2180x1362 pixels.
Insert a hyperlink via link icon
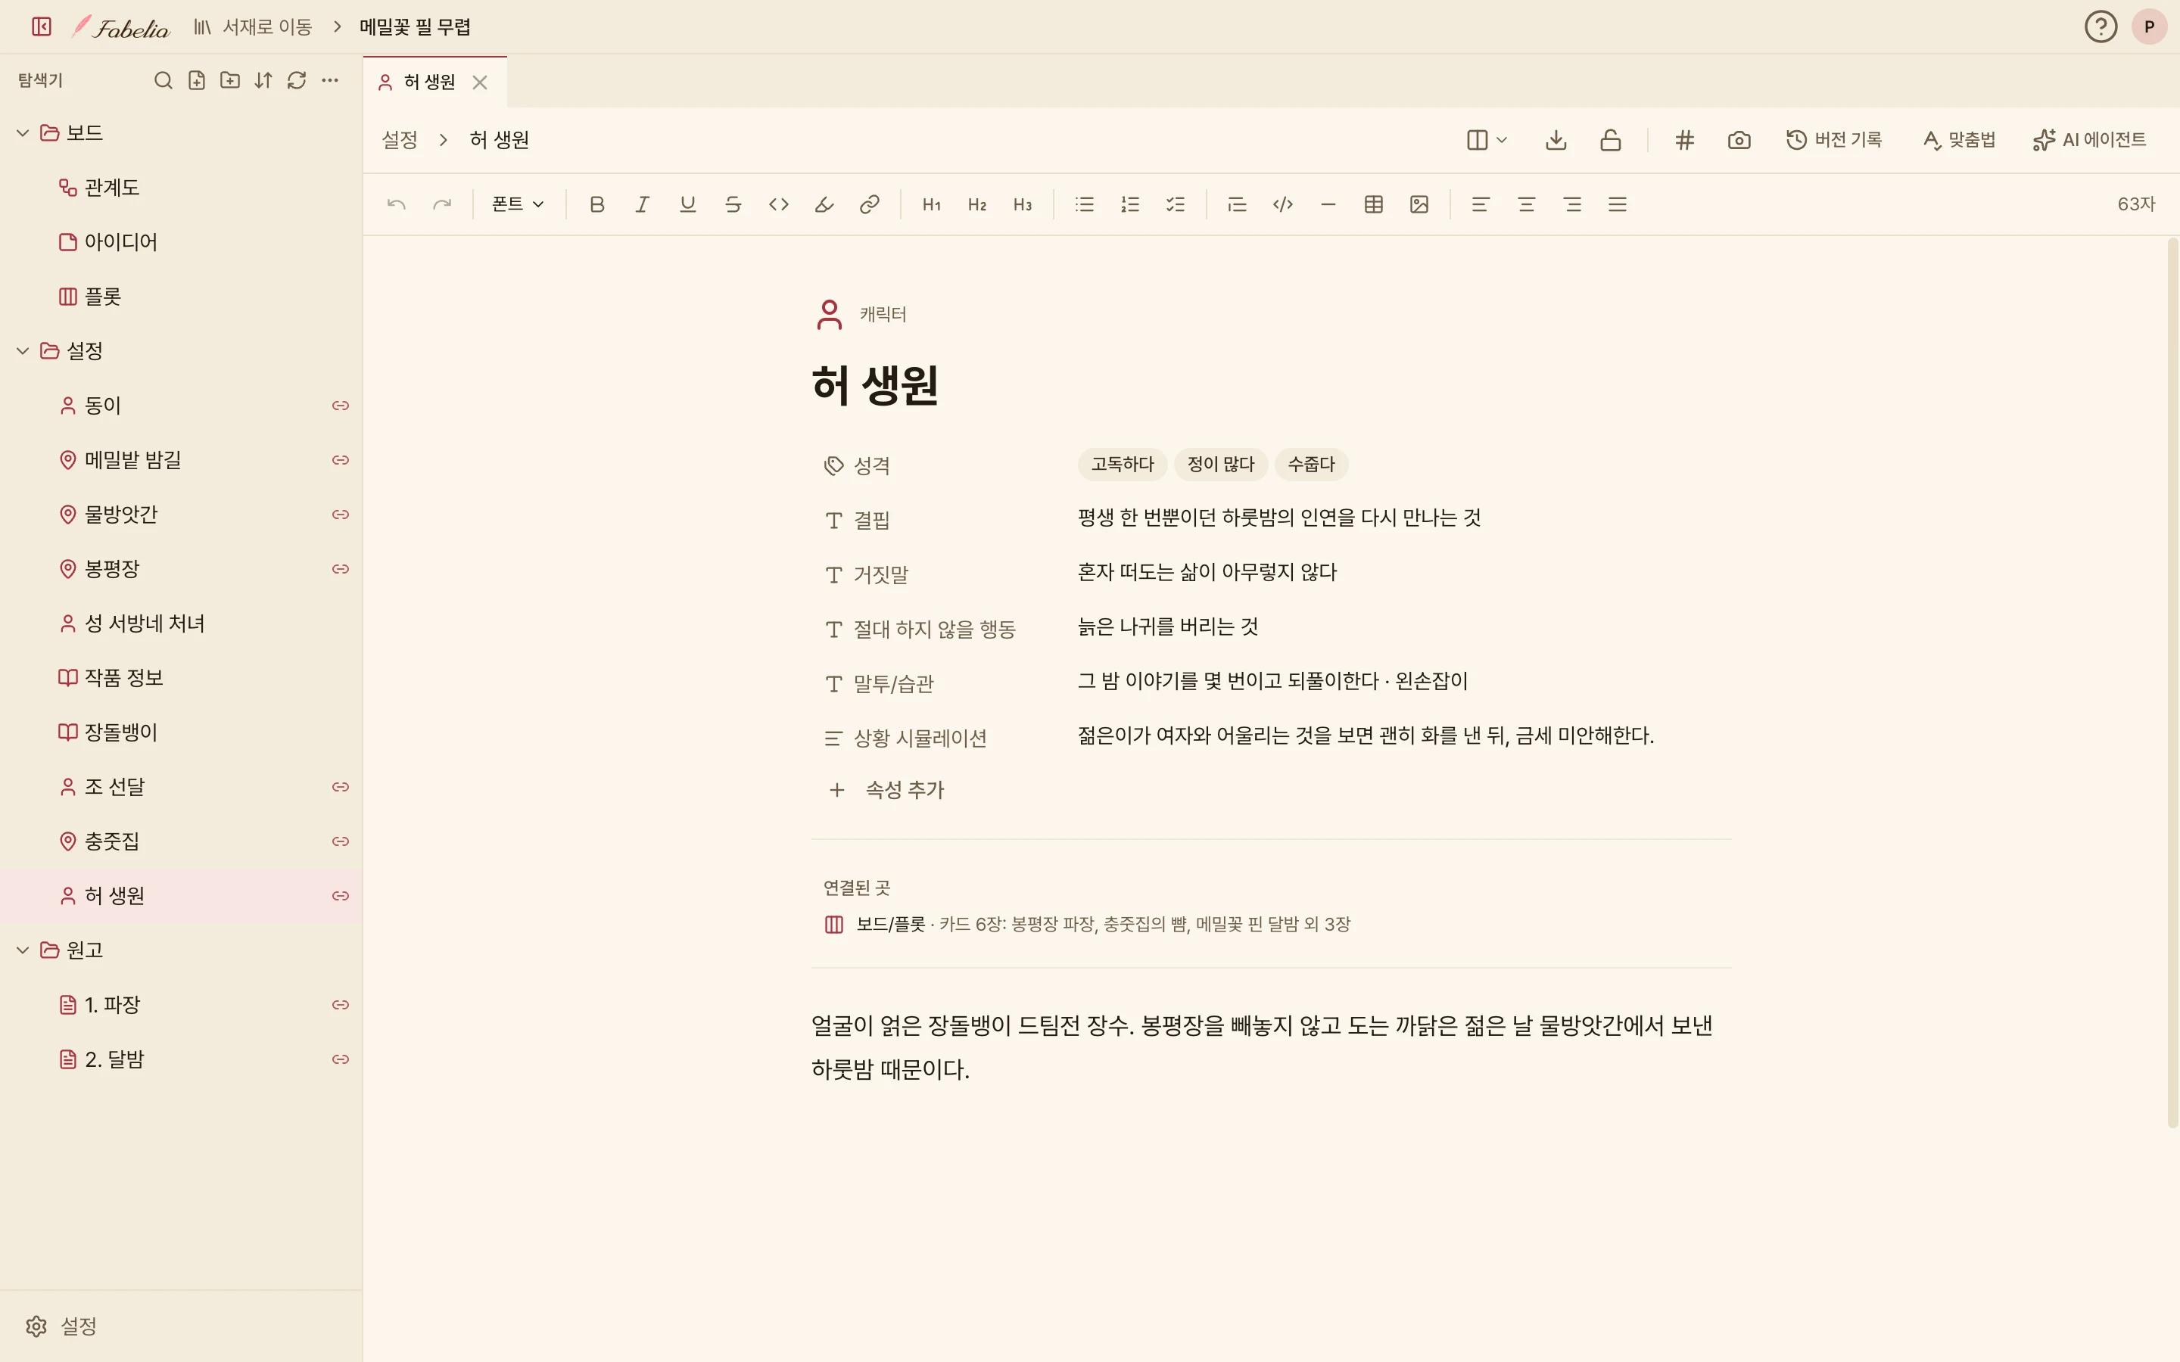point(869,204)
